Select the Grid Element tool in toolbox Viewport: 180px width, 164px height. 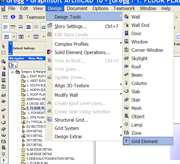coord(4,160)
